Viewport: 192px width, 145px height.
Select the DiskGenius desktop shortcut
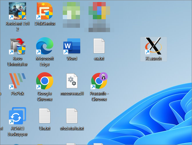click(x=45, y=11)
